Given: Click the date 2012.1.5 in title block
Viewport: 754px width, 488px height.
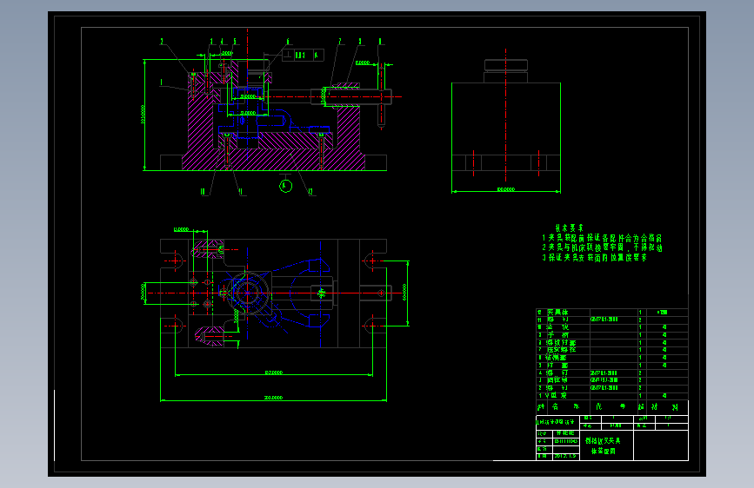Looking at the screenshot, I should point(565,456).
